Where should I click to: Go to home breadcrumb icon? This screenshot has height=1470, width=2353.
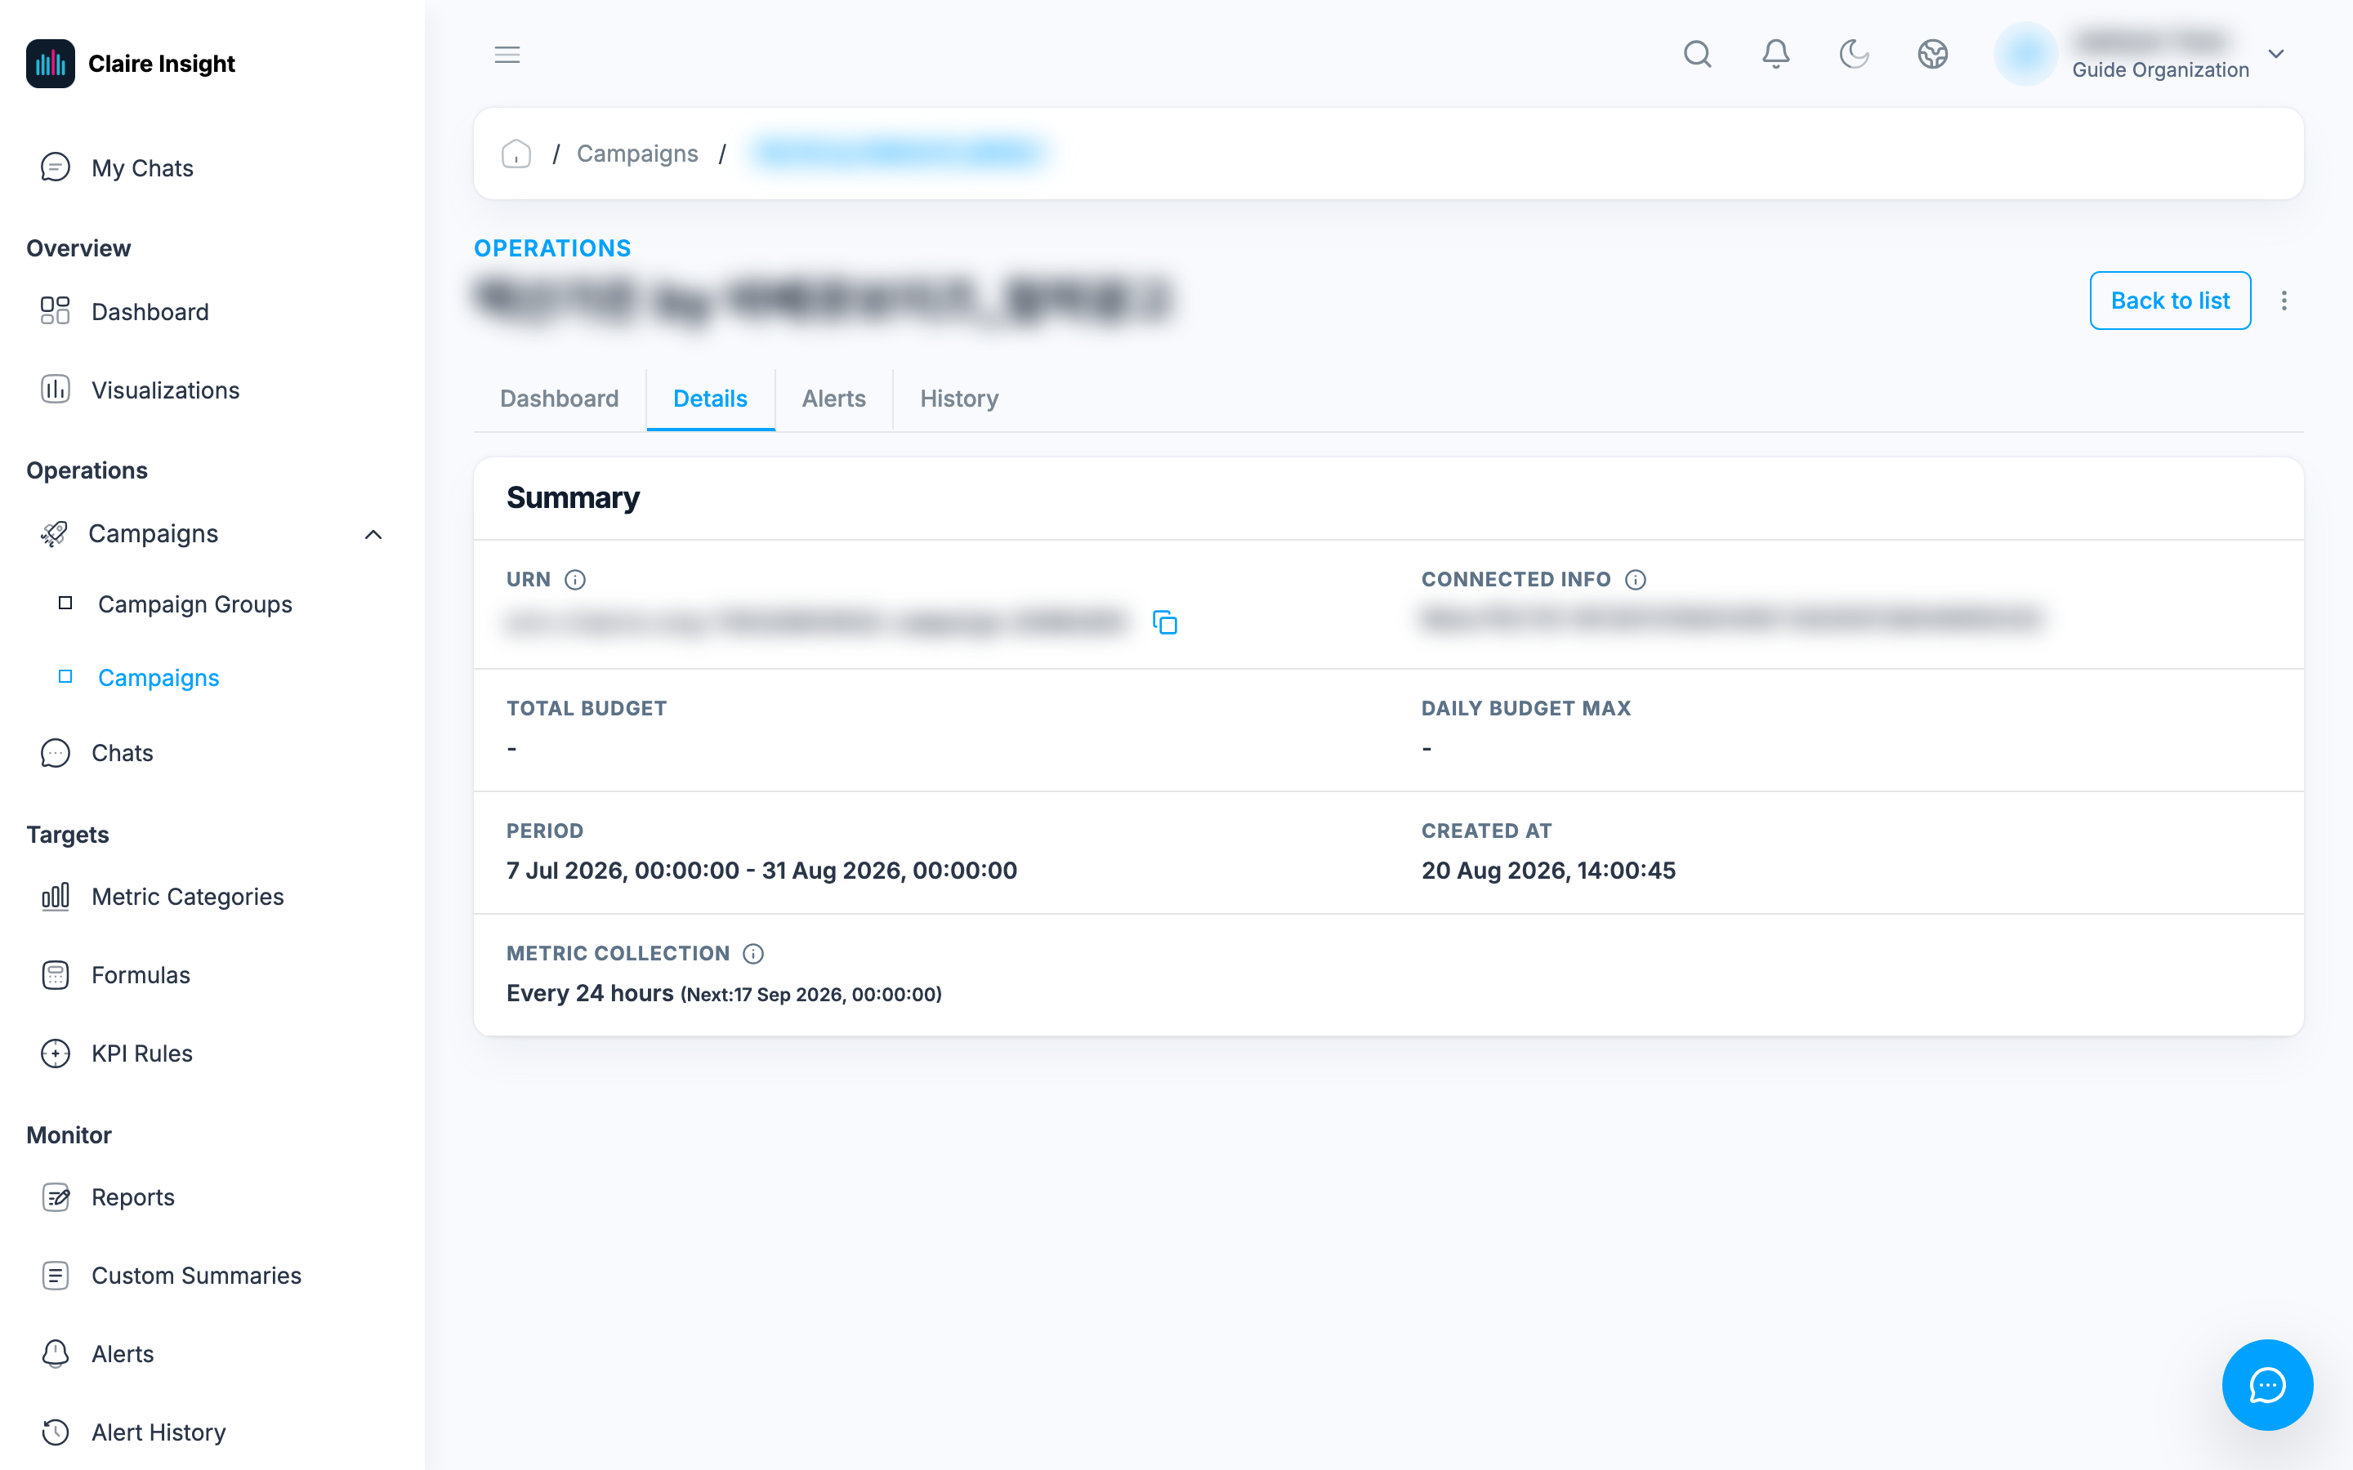click(x=516, y=154)
